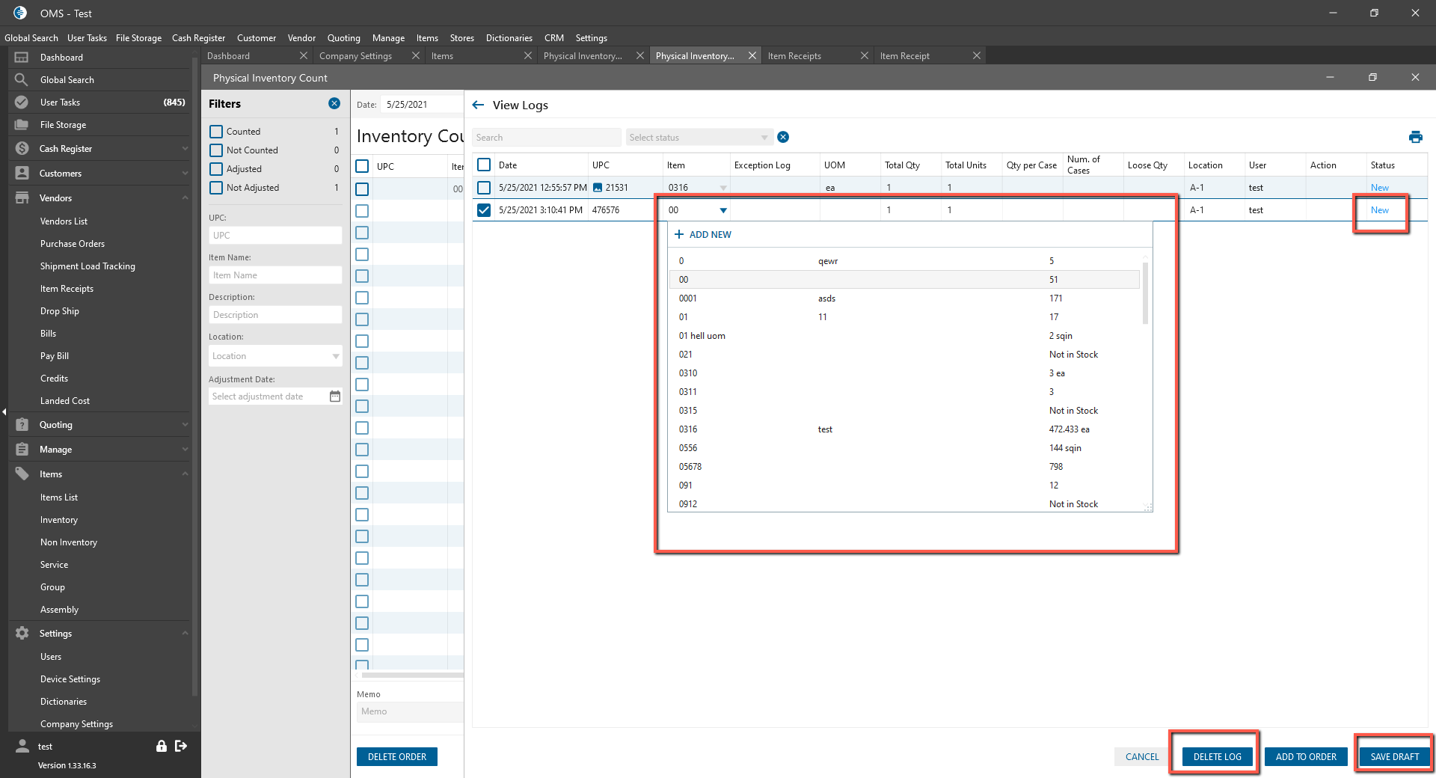This screenshot has width=1436, height=778.
Task: Open the Dictionaries menu
Action: click(509, 38)
